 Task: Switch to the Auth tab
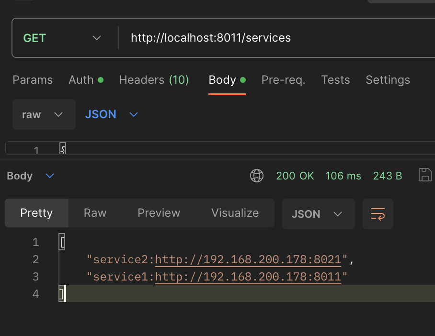pyautogui.click(x=86, y=80)
